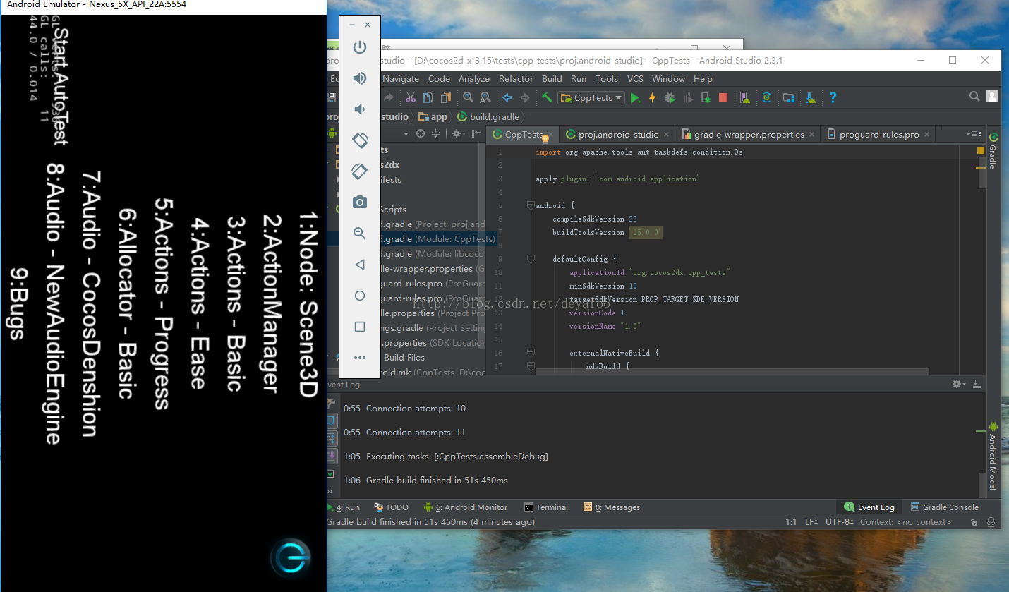1009x592 pixels.
Task: Open the VCS menu
Action: (x=635, y=79)
